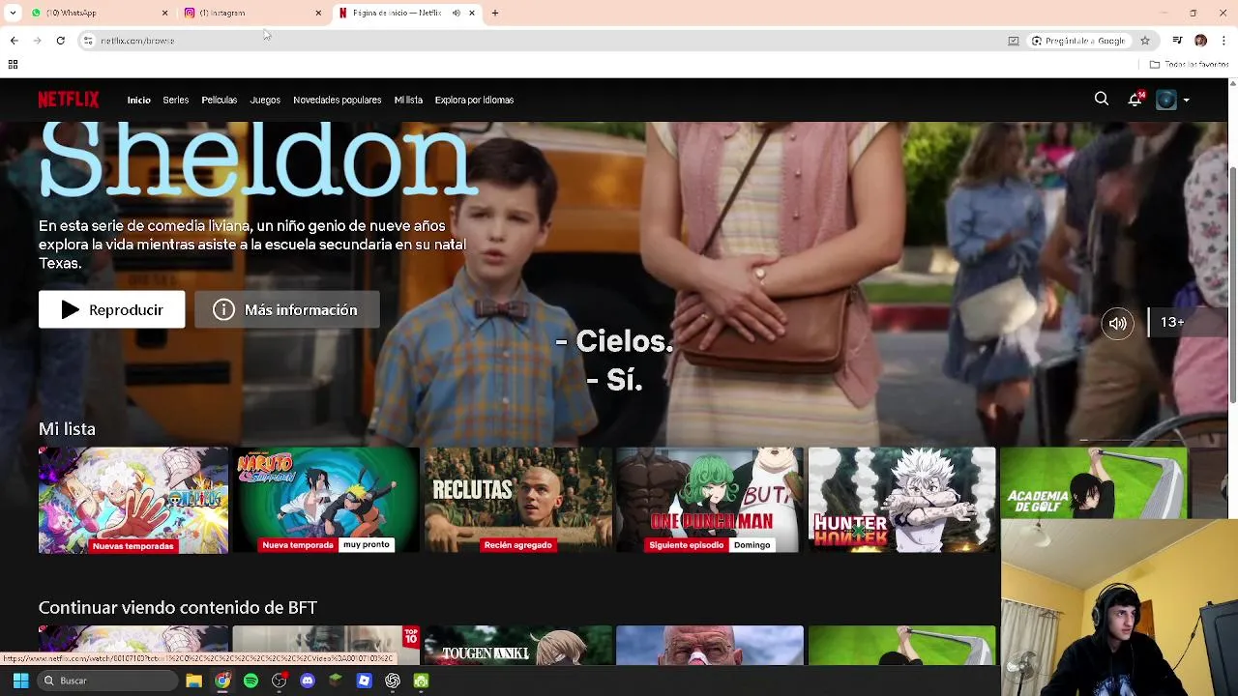Reload the page
The height and width of the screenshot is (696, 1238).
pos(60,41)
